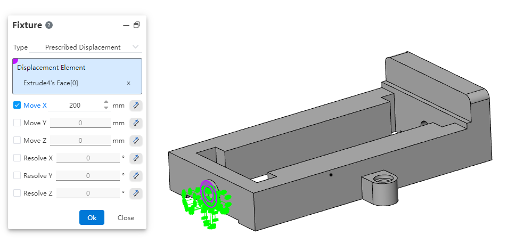Viewport: 508px width, 251px height.
Task: Click the picker icon in Move Y row
Action: (x=136, y=123)
